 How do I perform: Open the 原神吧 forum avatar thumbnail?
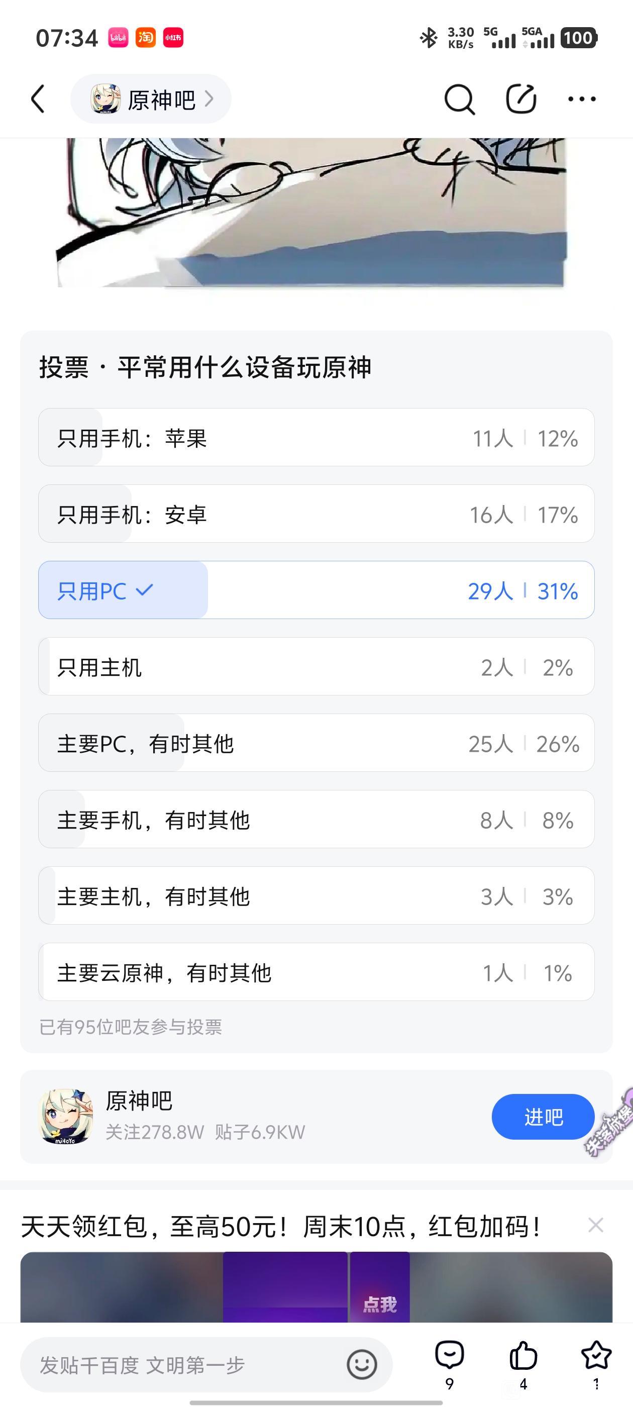coord(66,1117)
